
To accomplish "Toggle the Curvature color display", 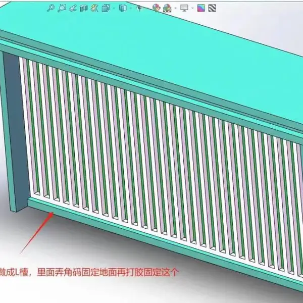I will [x=201, y=8].
